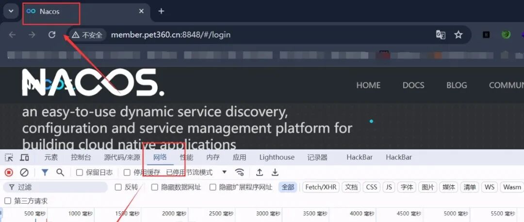Clear the network log
524x222 pixels.
pos(24,172)
